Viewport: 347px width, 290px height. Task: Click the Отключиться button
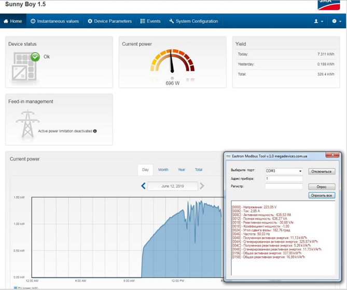point(322,172)
